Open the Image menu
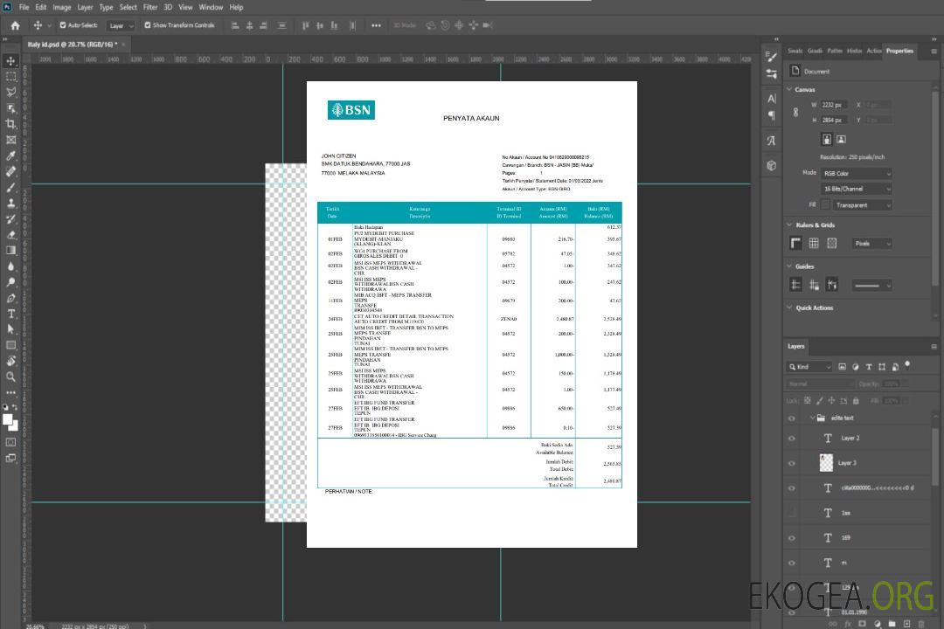 [x=61, y=7]
